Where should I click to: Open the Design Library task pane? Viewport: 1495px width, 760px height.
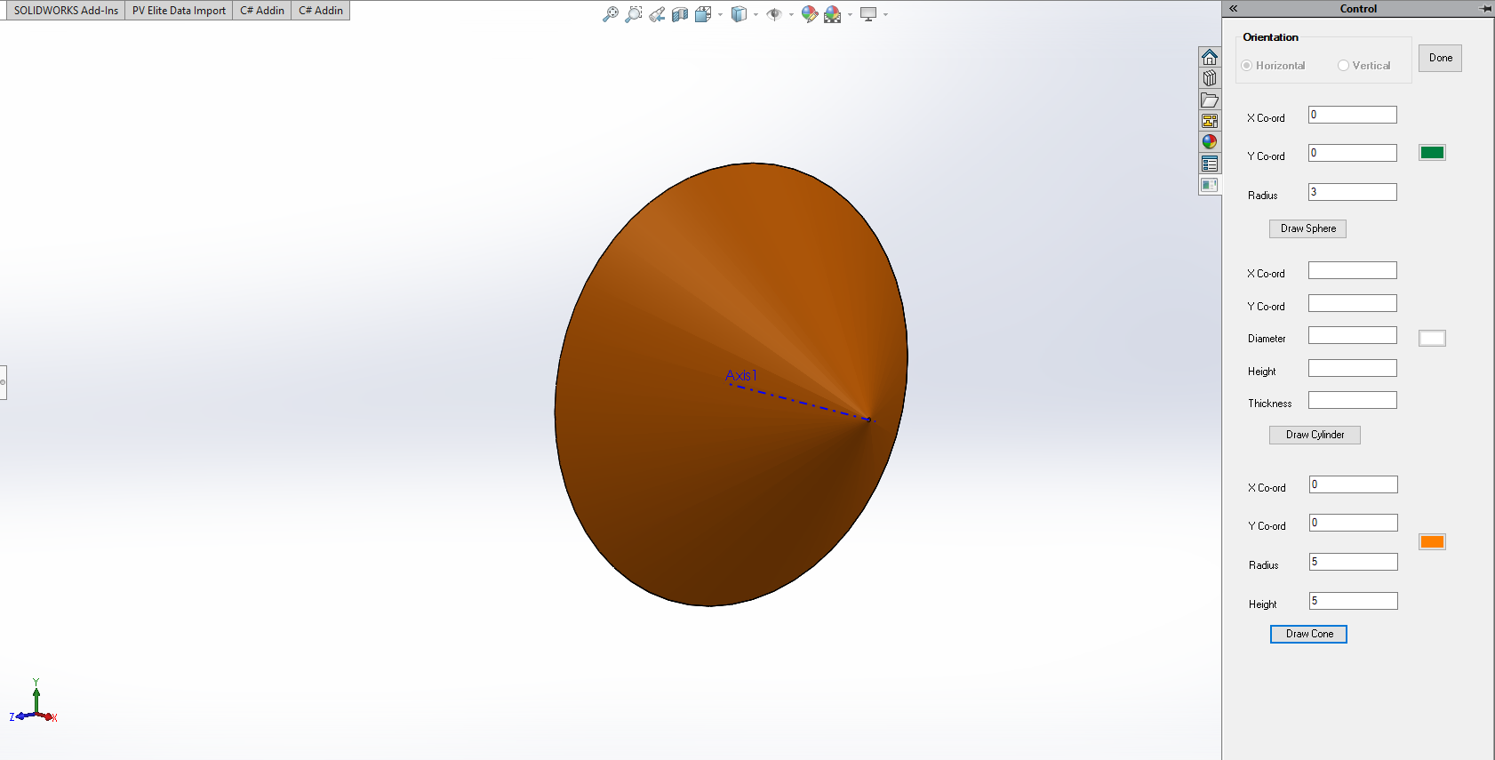click(1210, 78)
